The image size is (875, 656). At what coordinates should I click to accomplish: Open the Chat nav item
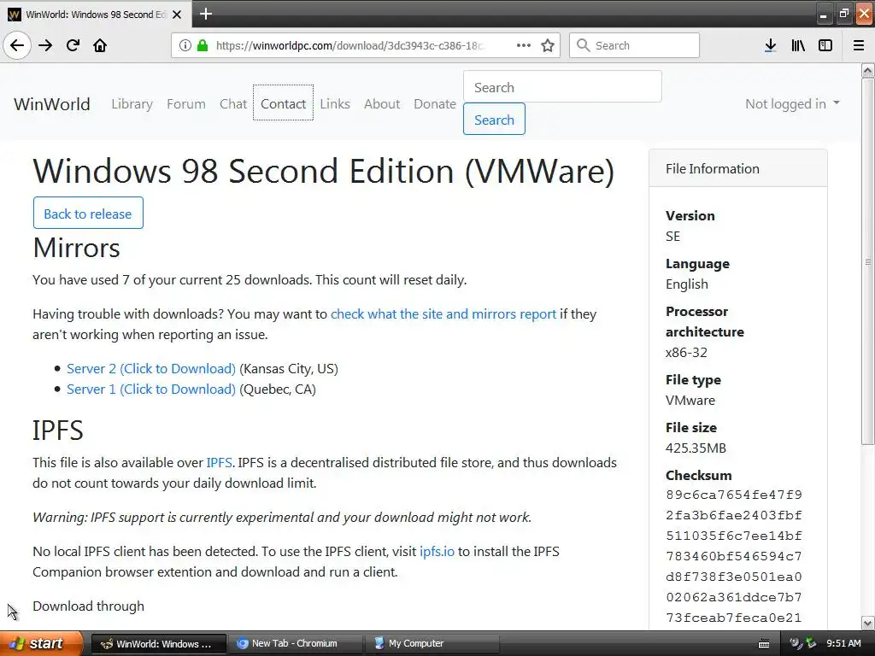(232, 103)
